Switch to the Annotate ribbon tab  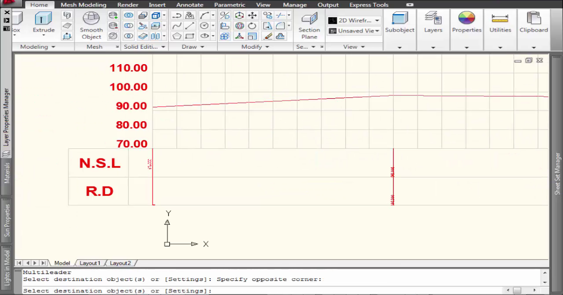click(190, 5)
